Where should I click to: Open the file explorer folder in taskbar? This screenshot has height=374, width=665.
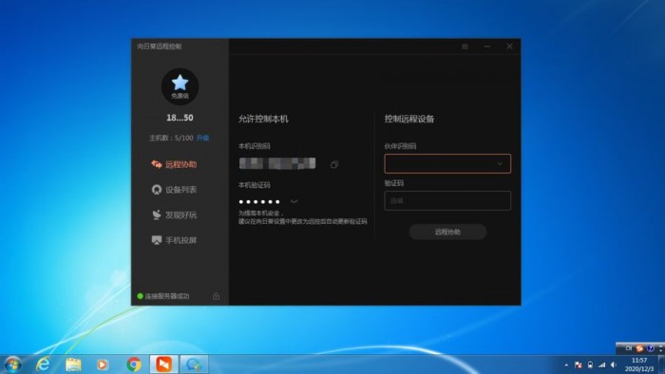click(73, 365)
